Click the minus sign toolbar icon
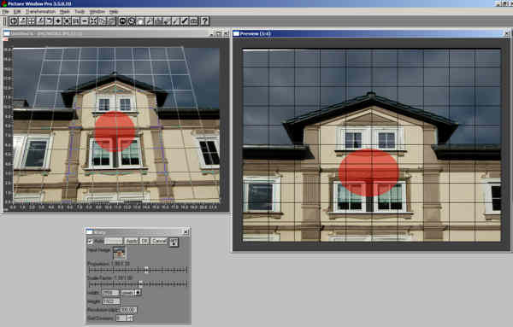513x327 pixels. click(x=85, y=21)
